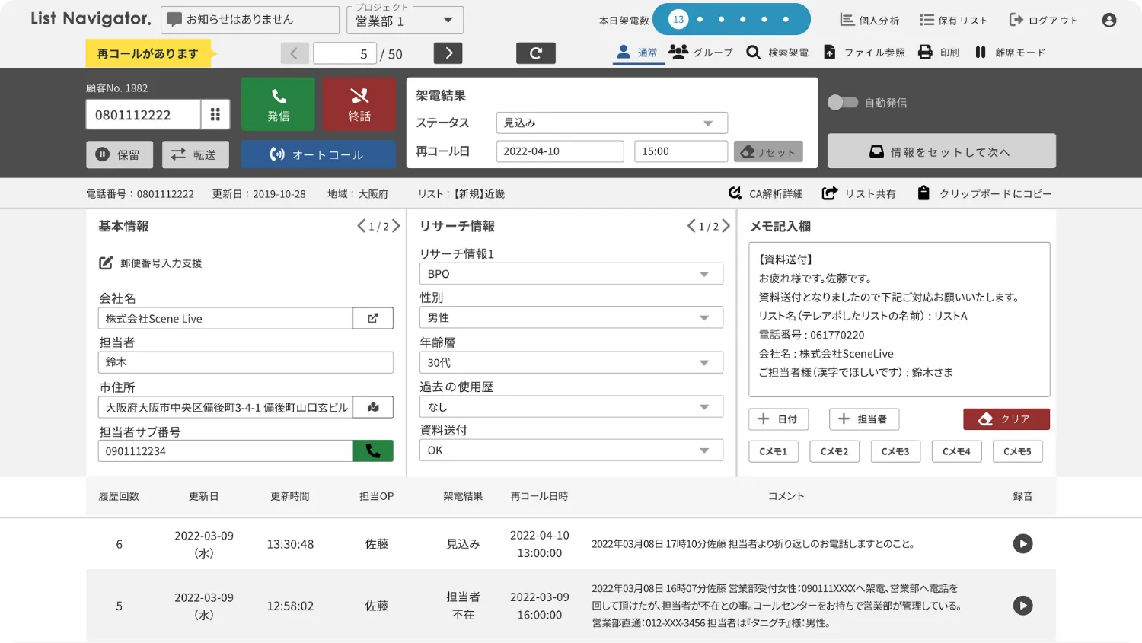Go to next 基本情報 page with chevron
The height and width of the screenshot is (643, 1142).
coord(396,226)
